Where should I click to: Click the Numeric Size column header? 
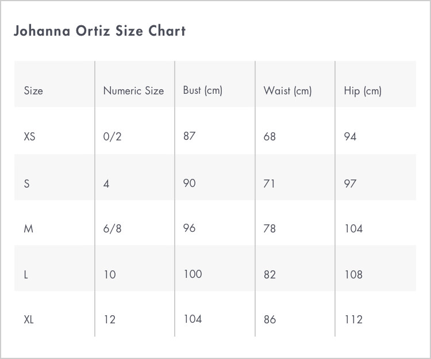133,91
